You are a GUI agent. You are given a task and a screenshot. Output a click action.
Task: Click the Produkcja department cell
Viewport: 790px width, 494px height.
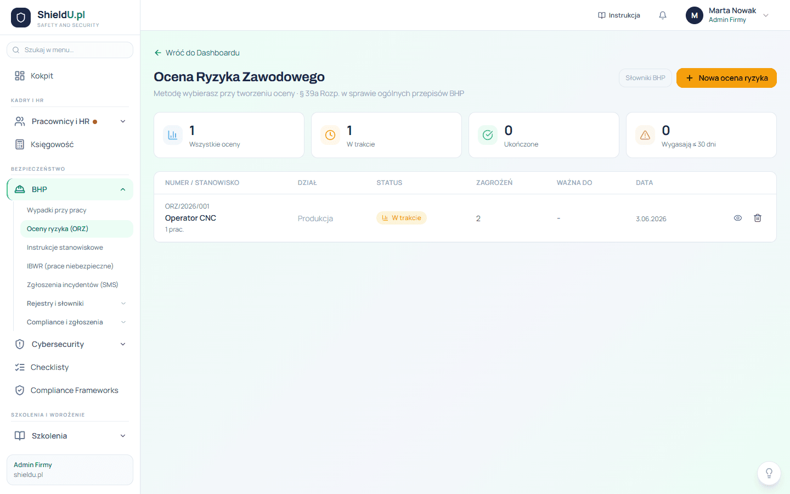point(315,218)
